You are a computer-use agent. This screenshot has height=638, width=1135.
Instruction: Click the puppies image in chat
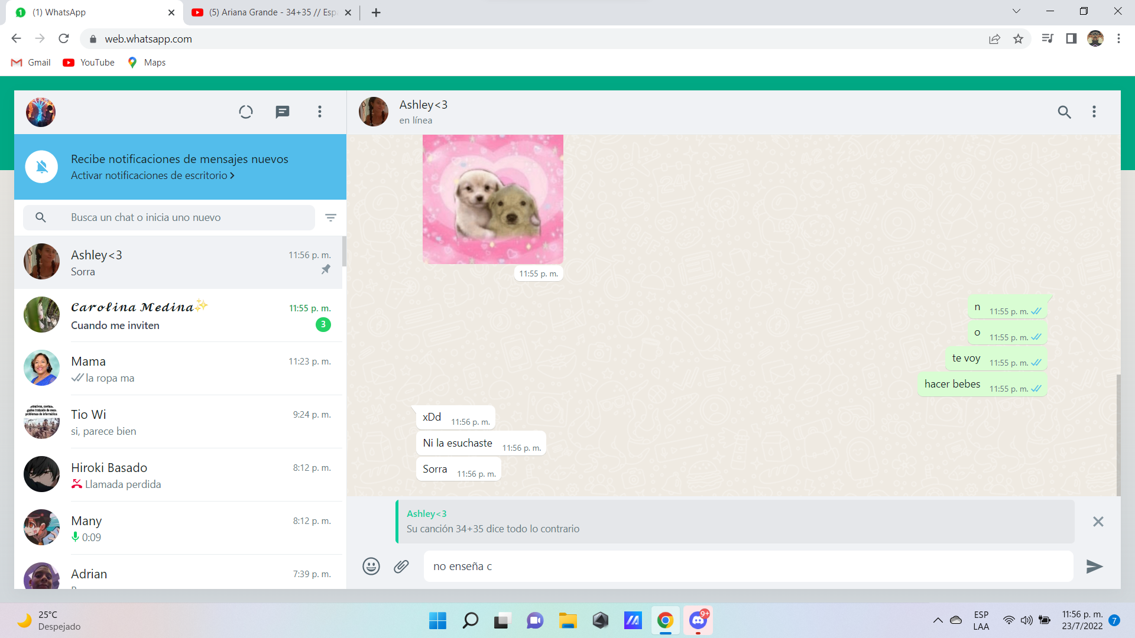click(492, 199)
